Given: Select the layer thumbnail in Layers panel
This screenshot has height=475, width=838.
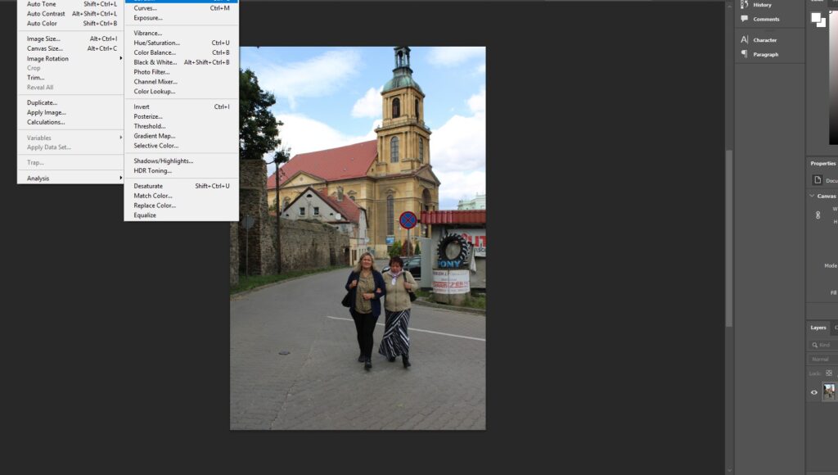Looking at the screenshot, I should pyautogui.click(x=829, y=392).
